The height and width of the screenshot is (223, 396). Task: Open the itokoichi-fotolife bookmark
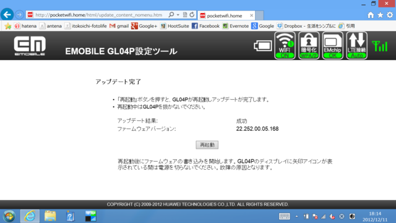[x=85, y=26]
